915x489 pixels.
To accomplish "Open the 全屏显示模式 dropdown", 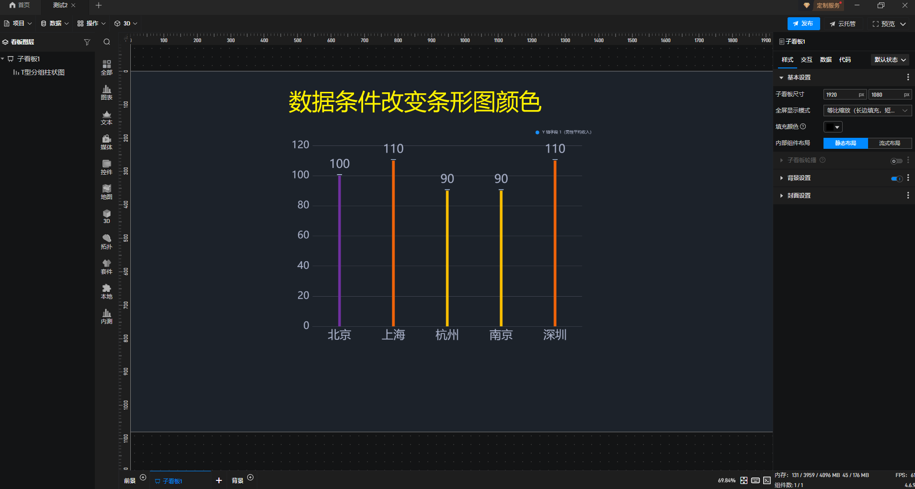I will tap(866, 111).
